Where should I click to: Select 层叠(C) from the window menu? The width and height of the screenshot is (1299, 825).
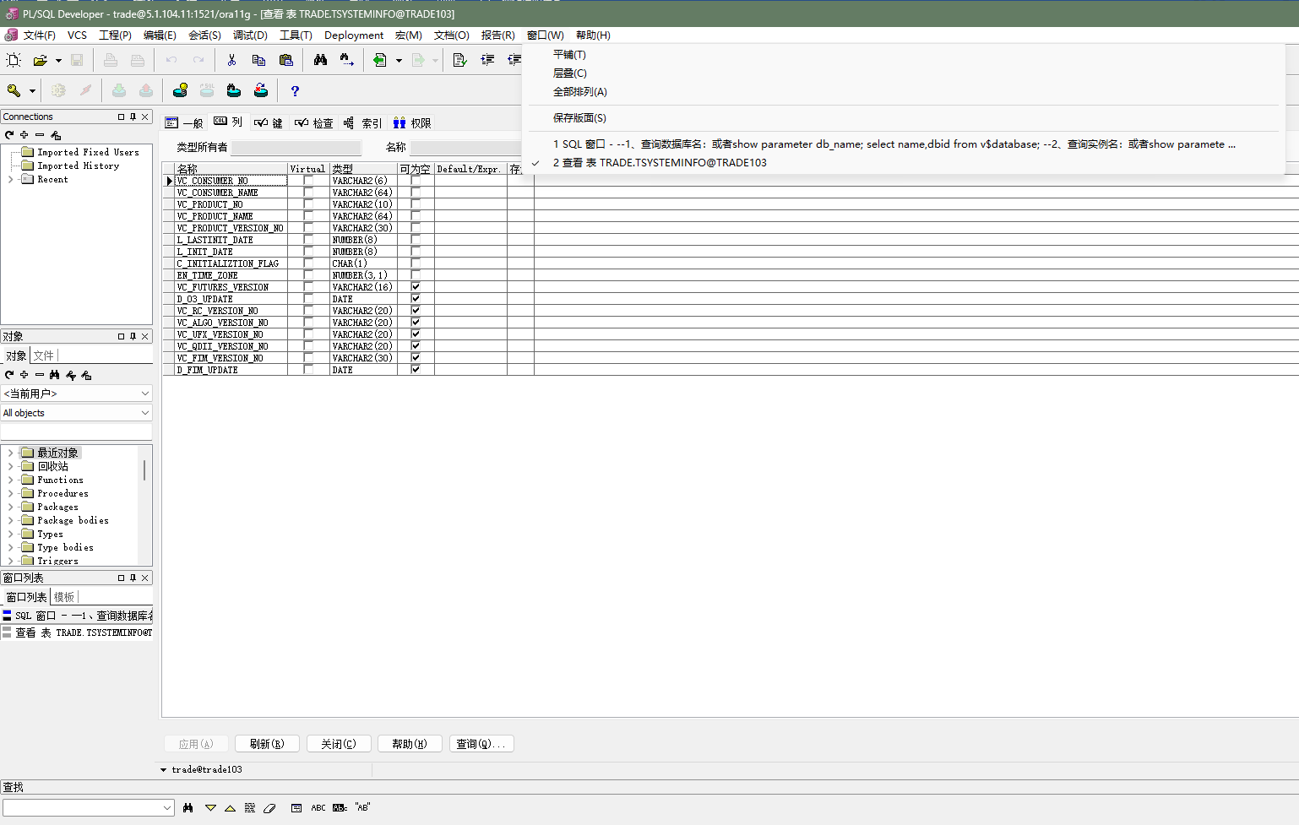coord(569,73)
